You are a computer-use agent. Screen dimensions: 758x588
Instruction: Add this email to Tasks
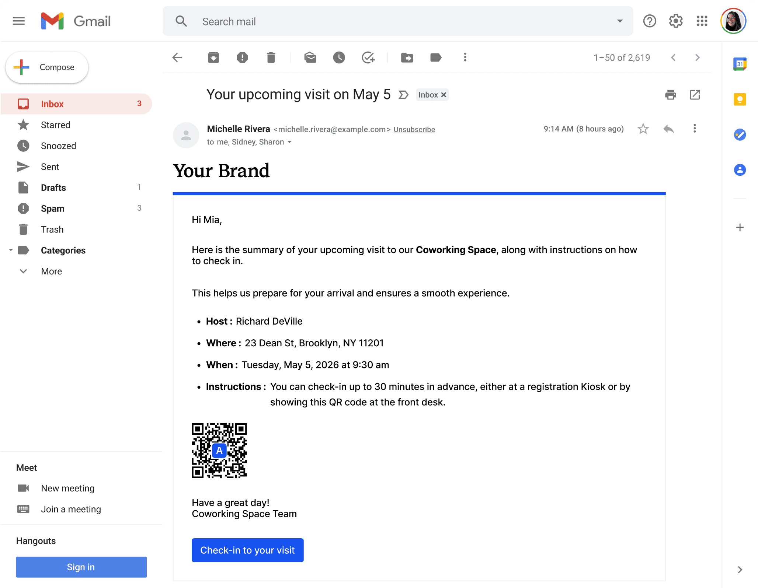(x=368, y=57)
